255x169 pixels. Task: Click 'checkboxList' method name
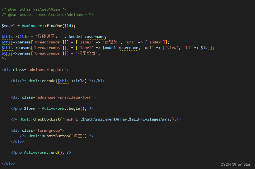46,119
